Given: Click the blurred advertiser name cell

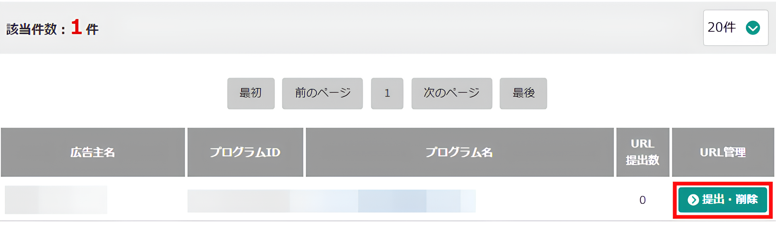Looking at the screenshot, I should pos(56,199).
